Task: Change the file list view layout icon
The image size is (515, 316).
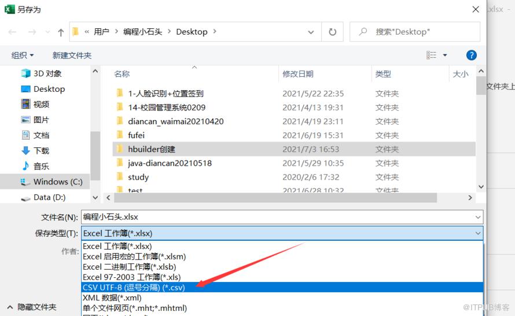Action: pos(431,55)
